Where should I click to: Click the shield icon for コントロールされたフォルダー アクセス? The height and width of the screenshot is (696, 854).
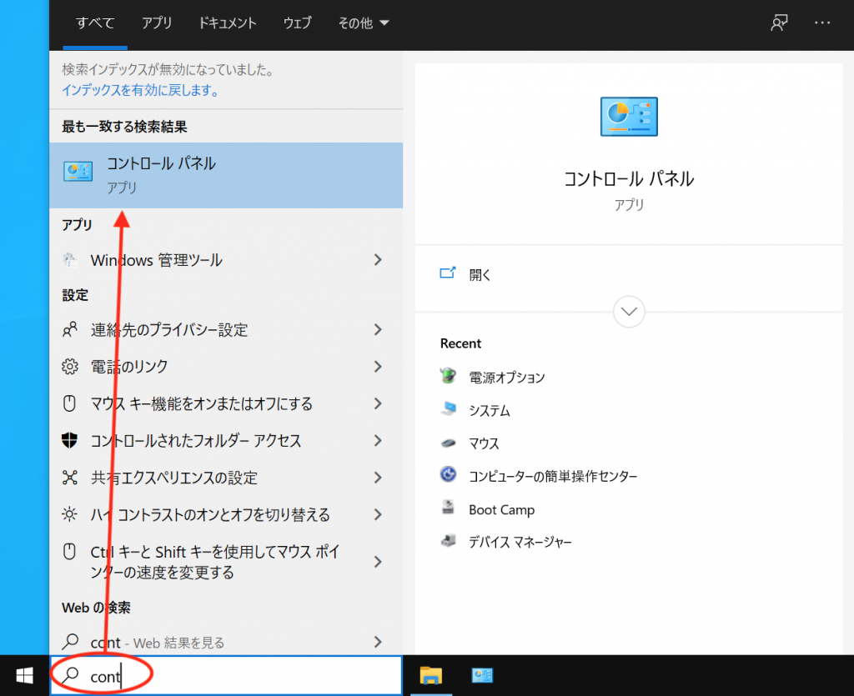tap(70, 440)
